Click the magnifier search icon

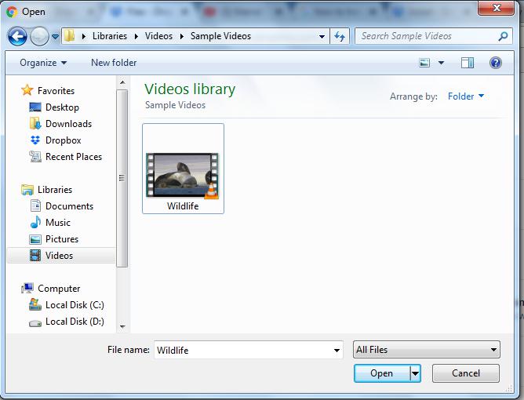pyautogui.click(x=503, y=36)
